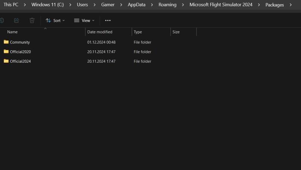The width and height of the screenshot is (301, 170).
Task: Navigate to AppData in the breadcrumb
Action: 137,5
